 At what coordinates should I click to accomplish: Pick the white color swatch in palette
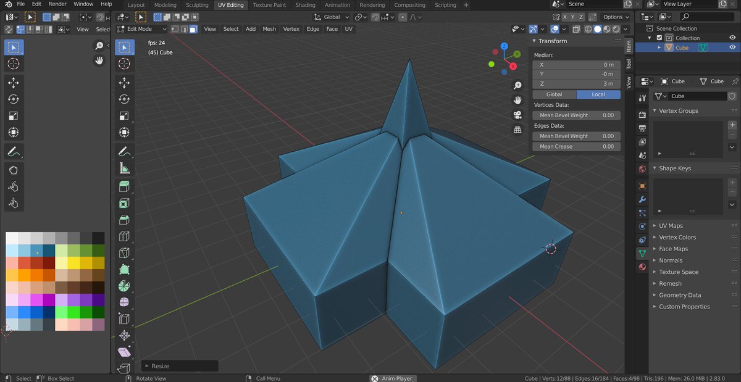[x=12, y=239]
